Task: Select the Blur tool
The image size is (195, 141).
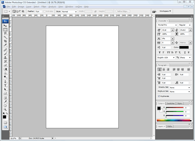Action: coord(5,73)
